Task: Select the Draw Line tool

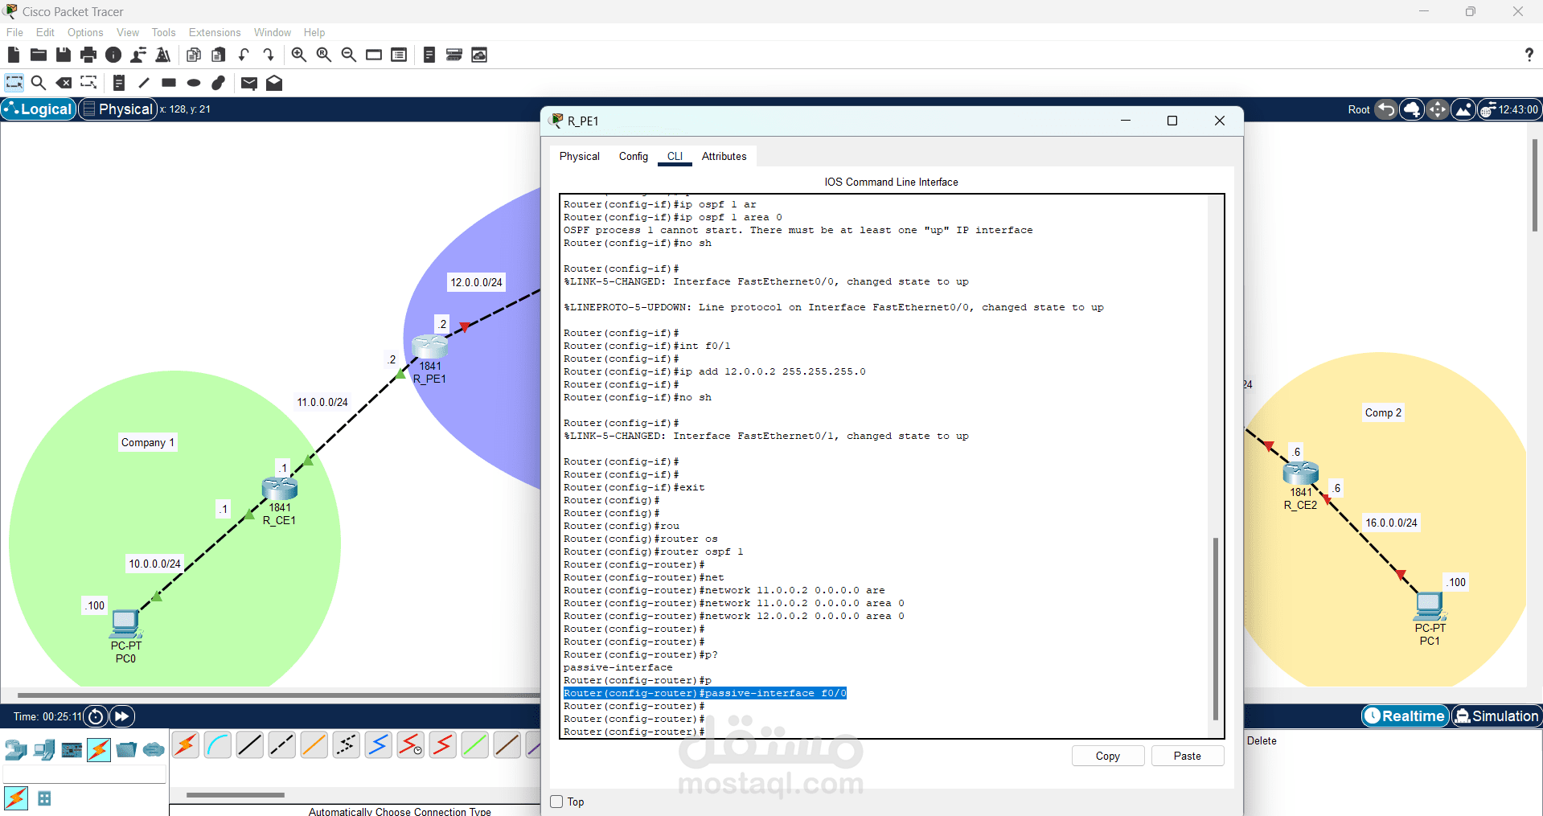Action: click(144, 83)
